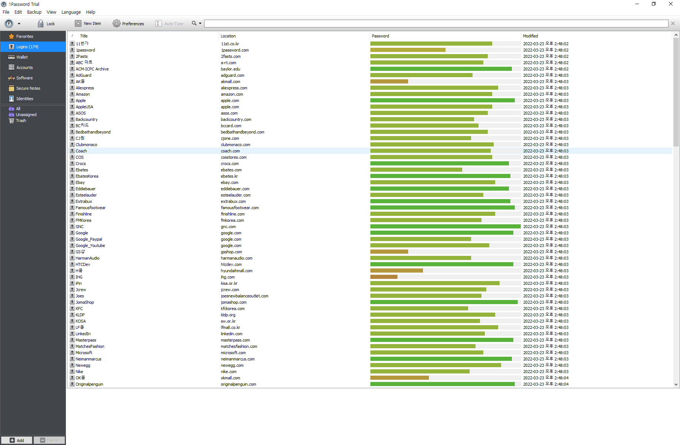Click the Preferences label in toolbar
This screenshot has width=680, height=445.
pos(133,24)
